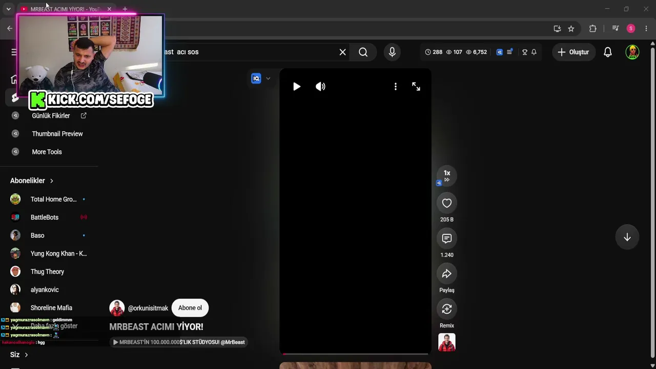Install the page as app icon
The image size is (656, 369).
557,29
